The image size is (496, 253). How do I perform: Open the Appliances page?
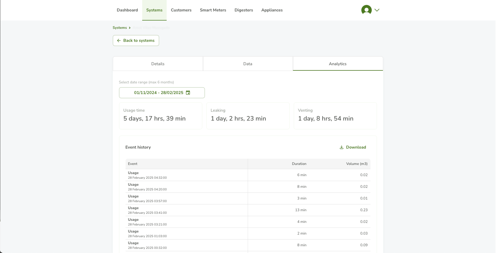pos(272,10)
